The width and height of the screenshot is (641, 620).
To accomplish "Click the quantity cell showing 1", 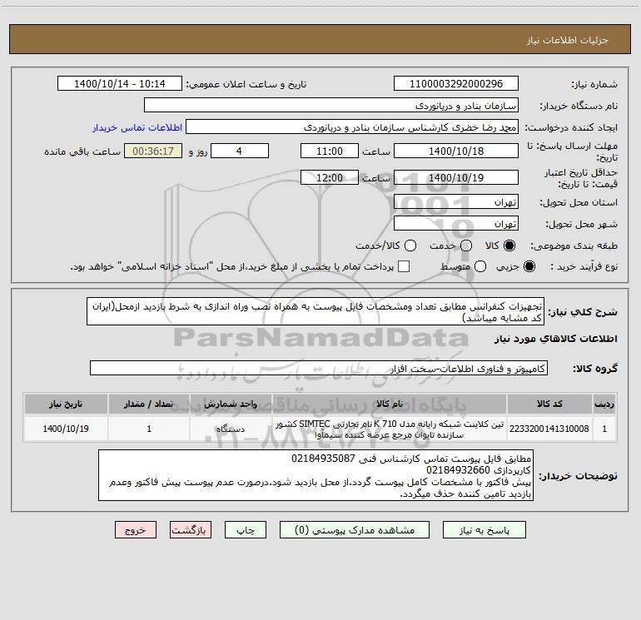I will pyautogui.click(x=149, y=429).
